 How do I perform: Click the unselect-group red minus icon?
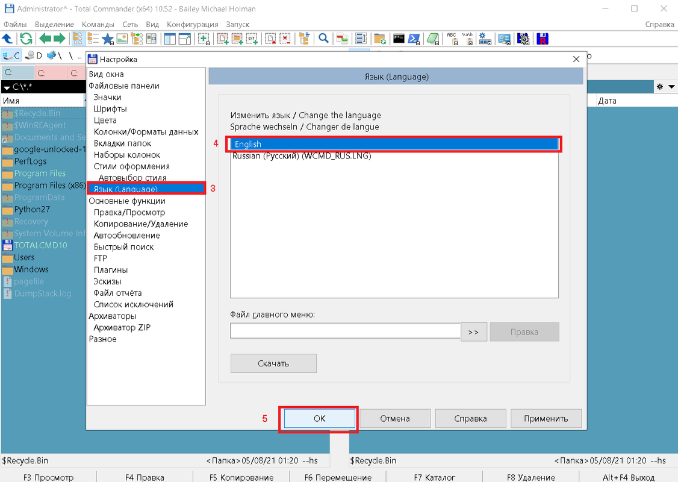[x=285, y=39]
